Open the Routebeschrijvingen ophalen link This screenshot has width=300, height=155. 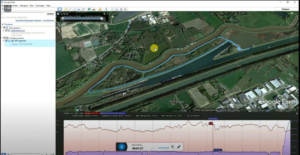[x=28, y=20]
